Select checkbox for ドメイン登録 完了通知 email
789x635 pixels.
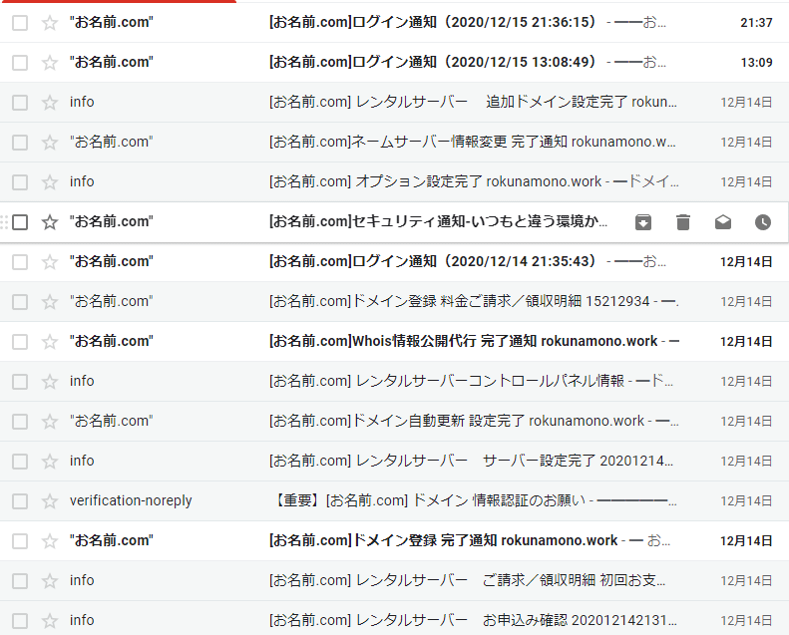[20, 541]
